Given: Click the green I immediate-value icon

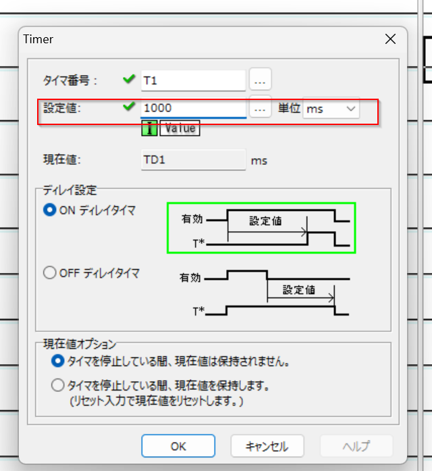Looking at the screenshot, I should [x=149, y=128].
